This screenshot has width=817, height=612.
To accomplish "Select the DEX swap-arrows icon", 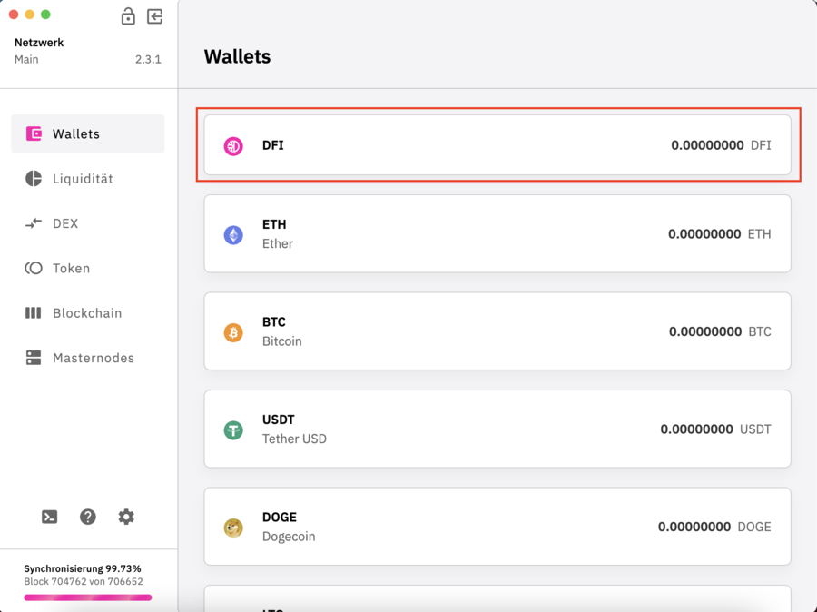I will tap(34, 223).
